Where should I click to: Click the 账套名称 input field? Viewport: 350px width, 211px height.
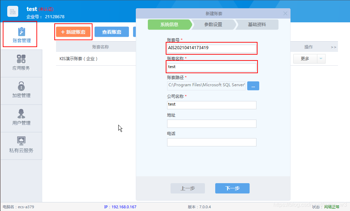tap(211, 67)
